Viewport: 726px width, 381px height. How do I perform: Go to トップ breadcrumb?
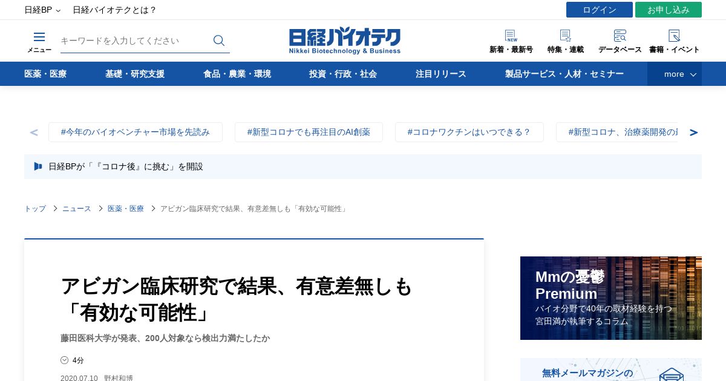pyautogui.click(x=35, y=209)
